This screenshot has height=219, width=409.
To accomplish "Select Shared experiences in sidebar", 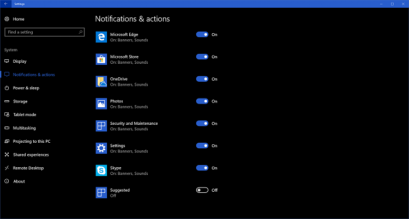I will [31, 155].
